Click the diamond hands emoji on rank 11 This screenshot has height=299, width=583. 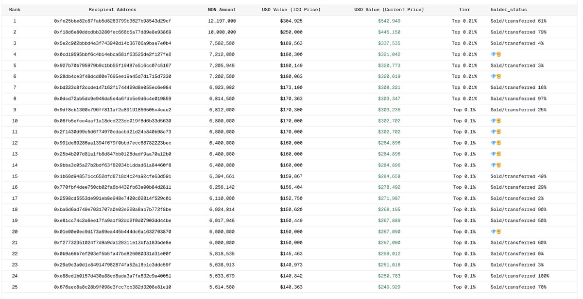494,132
